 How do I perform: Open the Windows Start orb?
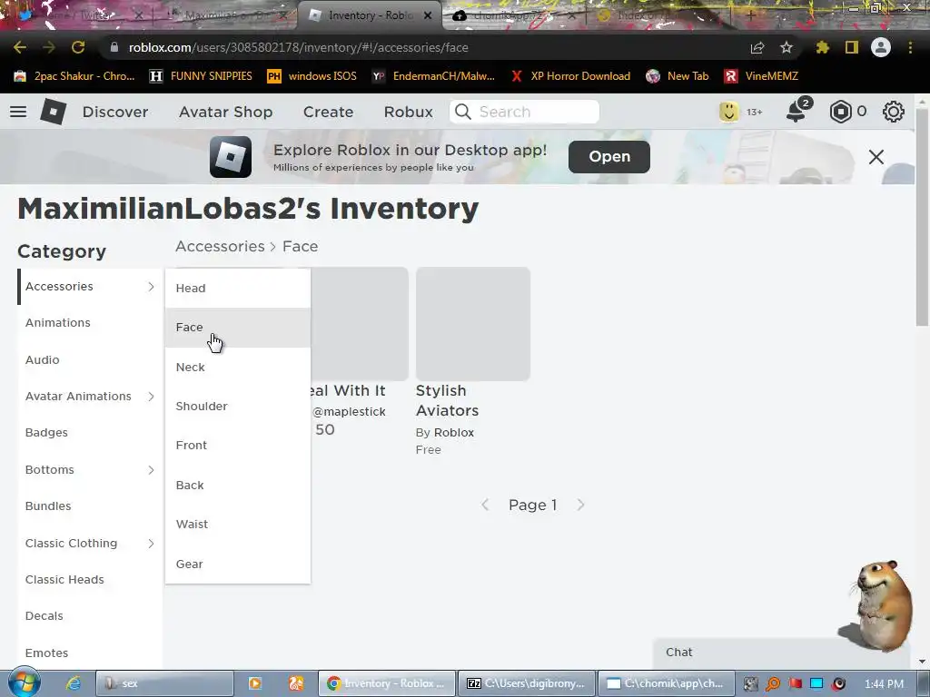coord(24,682)
